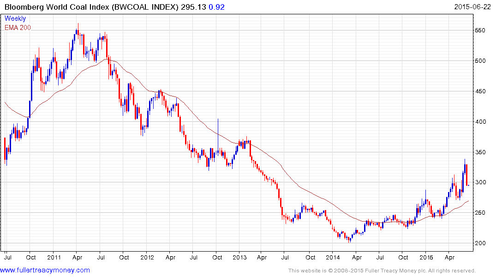Click the 2011 year label on time axis
This screenshot has height=277, width=496.
click(54, 257)
